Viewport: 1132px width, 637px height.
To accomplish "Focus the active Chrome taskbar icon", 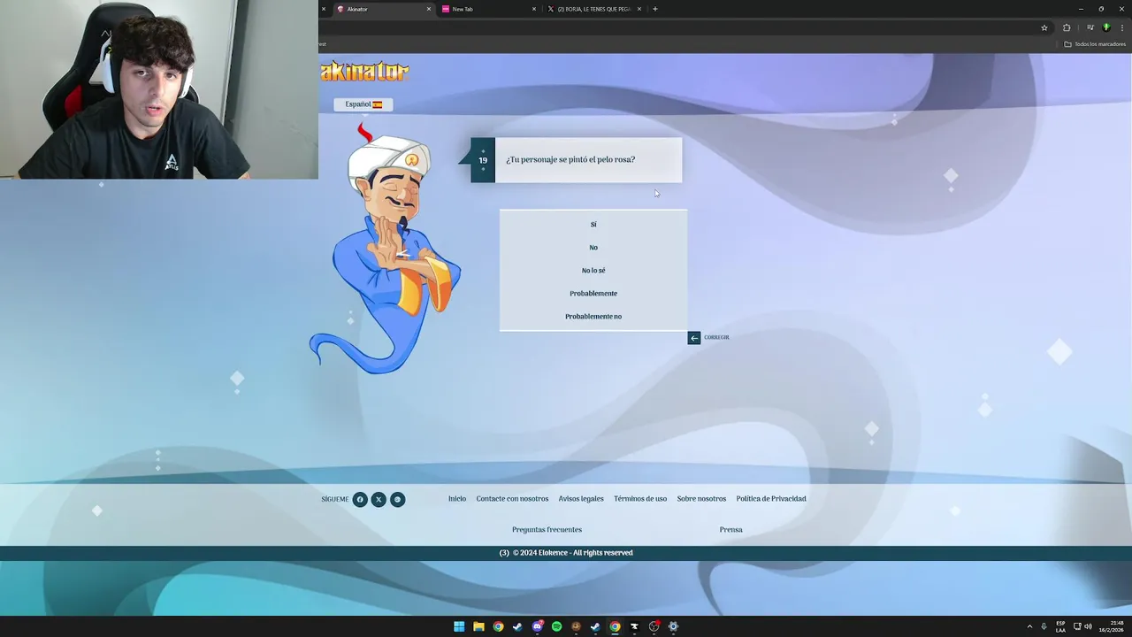I will tap(615, 626).
